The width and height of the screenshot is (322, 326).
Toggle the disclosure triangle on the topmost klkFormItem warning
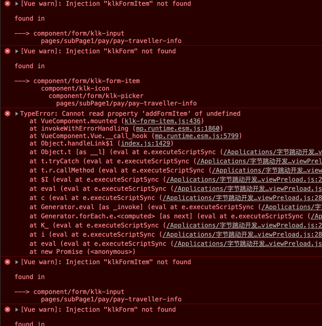tap(17, 4)
